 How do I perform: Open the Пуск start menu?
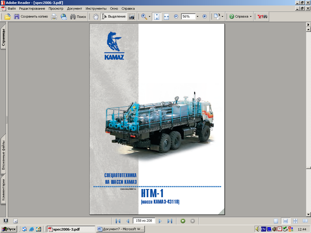point(9,229)
